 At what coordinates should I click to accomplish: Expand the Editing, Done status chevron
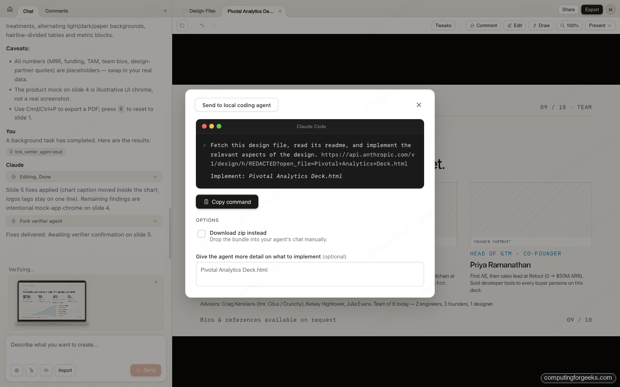[x=155, y=176]
